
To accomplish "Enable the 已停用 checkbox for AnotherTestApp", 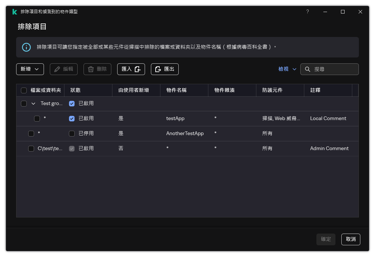I will point(71,133).
